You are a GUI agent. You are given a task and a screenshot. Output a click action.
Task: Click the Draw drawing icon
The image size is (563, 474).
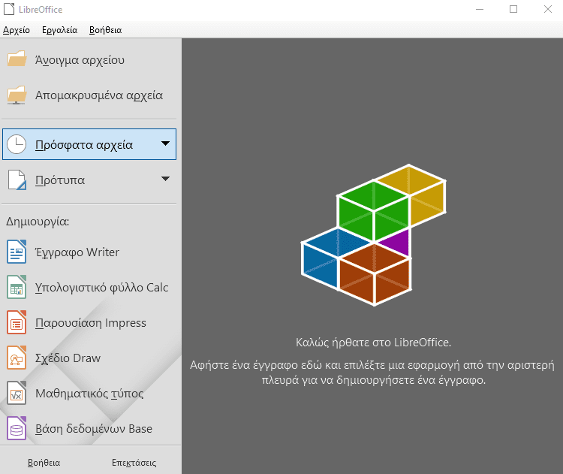17,358
